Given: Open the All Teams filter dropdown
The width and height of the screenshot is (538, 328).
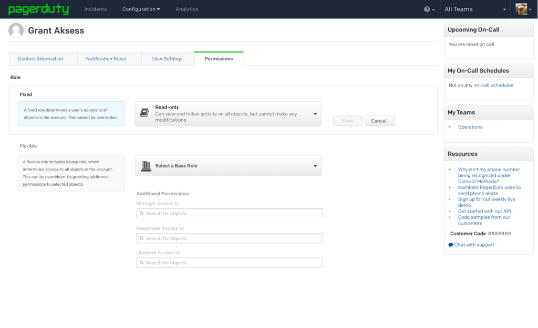Looking at the screenshot, I should [475, 9].
